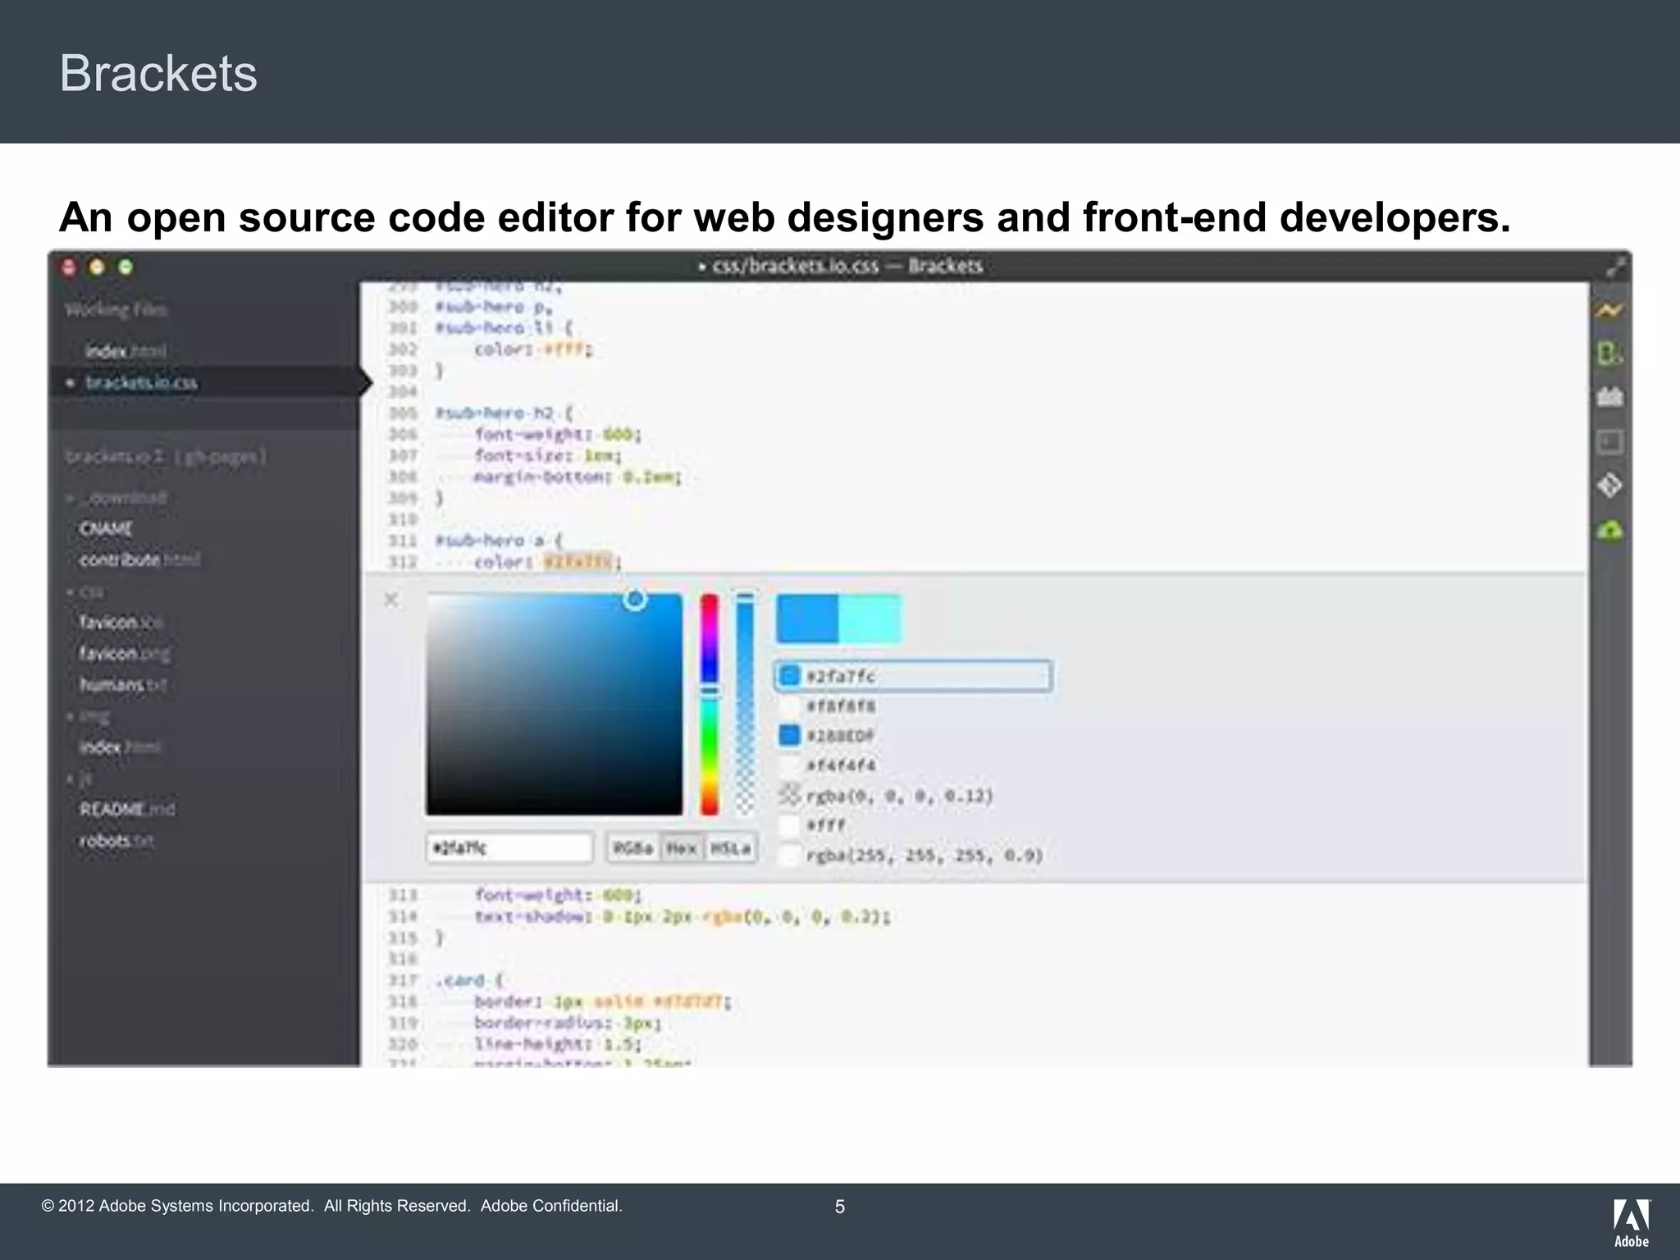Select the HSLa color format button
This screenshot has width=1680, height=1260.
[729, 848]
